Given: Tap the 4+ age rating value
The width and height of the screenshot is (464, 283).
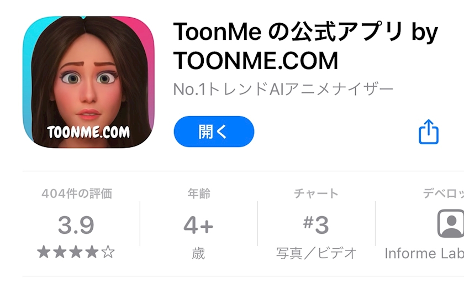Looking at the screenshot, I should point(198,225).
